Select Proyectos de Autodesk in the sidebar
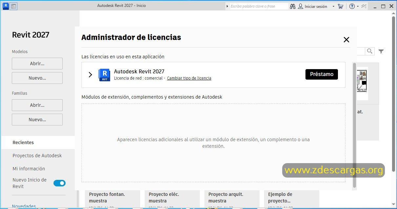 tap(37, 156)
